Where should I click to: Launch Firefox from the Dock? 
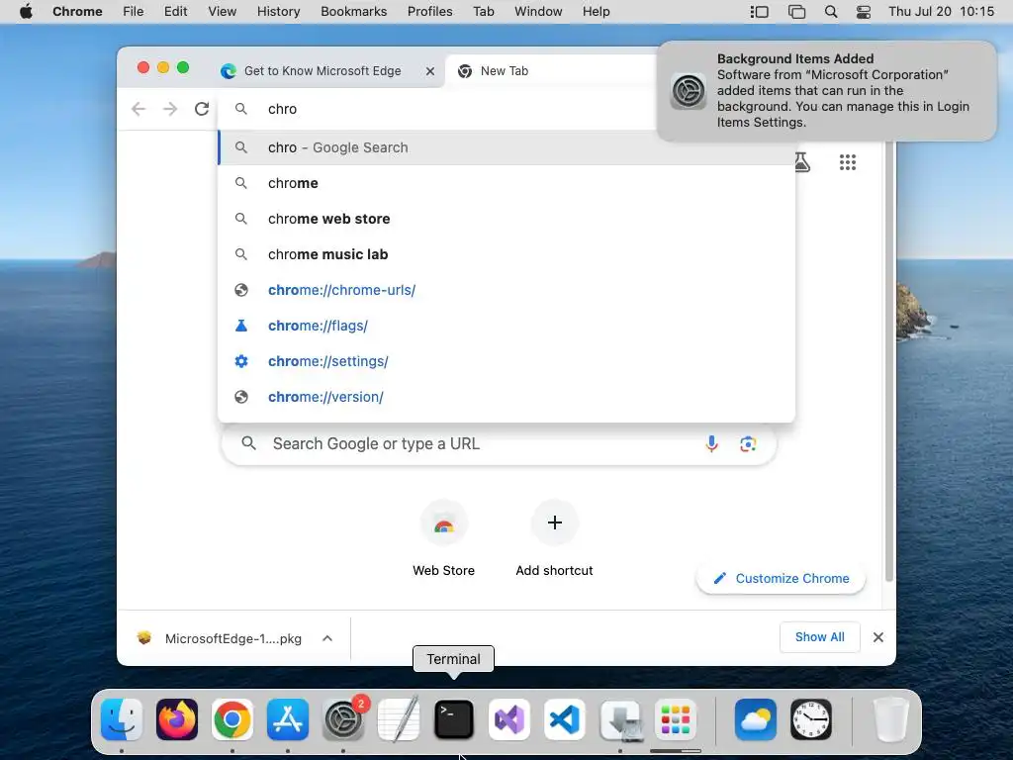pos(177,719)
